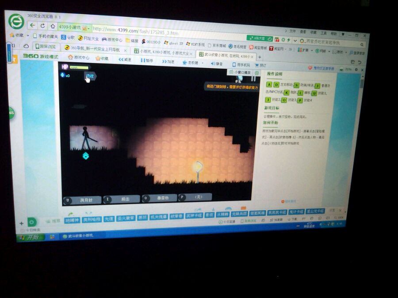Click the cyan diamond gem in game
Image resolution: width=398 pixels, height=298 pixels.
[x=86, y=156]
